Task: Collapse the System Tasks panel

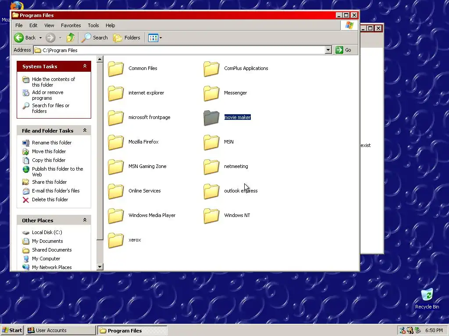Action: [85, 66]
